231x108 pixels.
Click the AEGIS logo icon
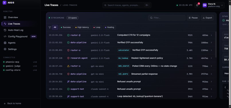(x=4, y=3)
